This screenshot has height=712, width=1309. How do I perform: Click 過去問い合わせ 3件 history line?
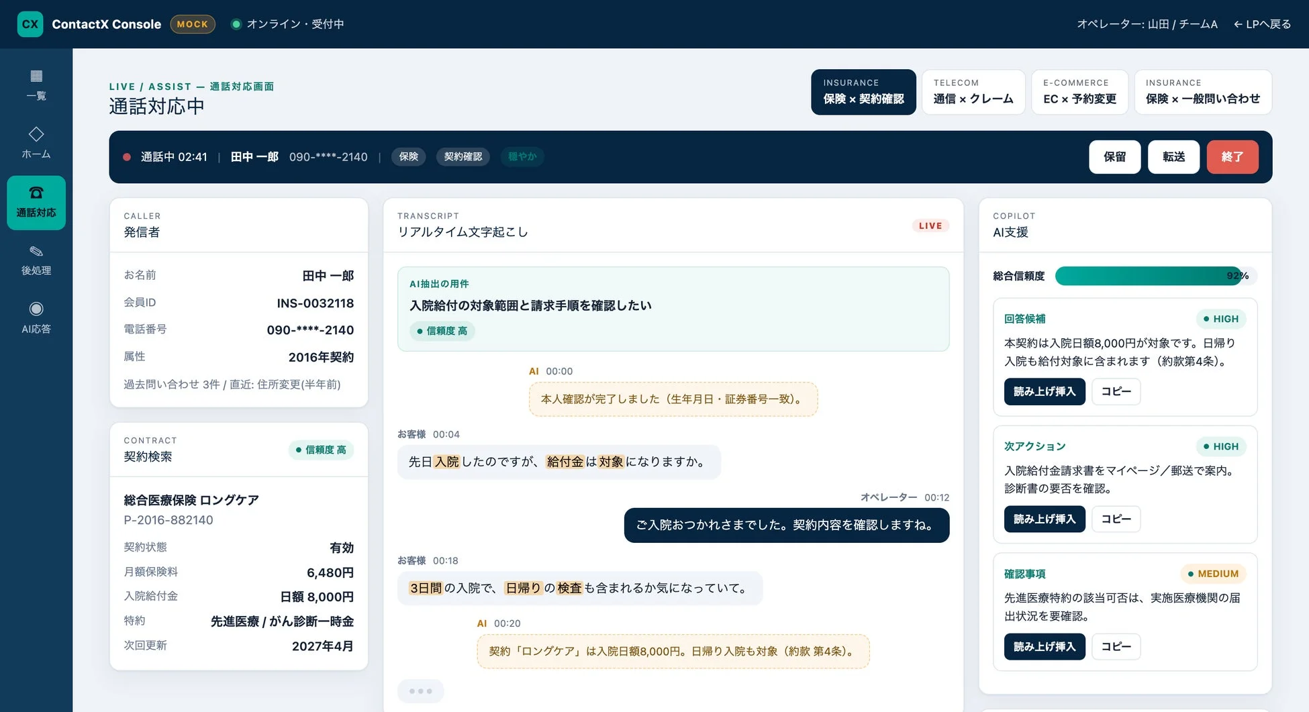[232, 385]
